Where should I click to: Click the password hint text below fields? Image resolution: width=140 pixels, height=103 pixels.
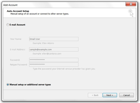click(64, 69)
